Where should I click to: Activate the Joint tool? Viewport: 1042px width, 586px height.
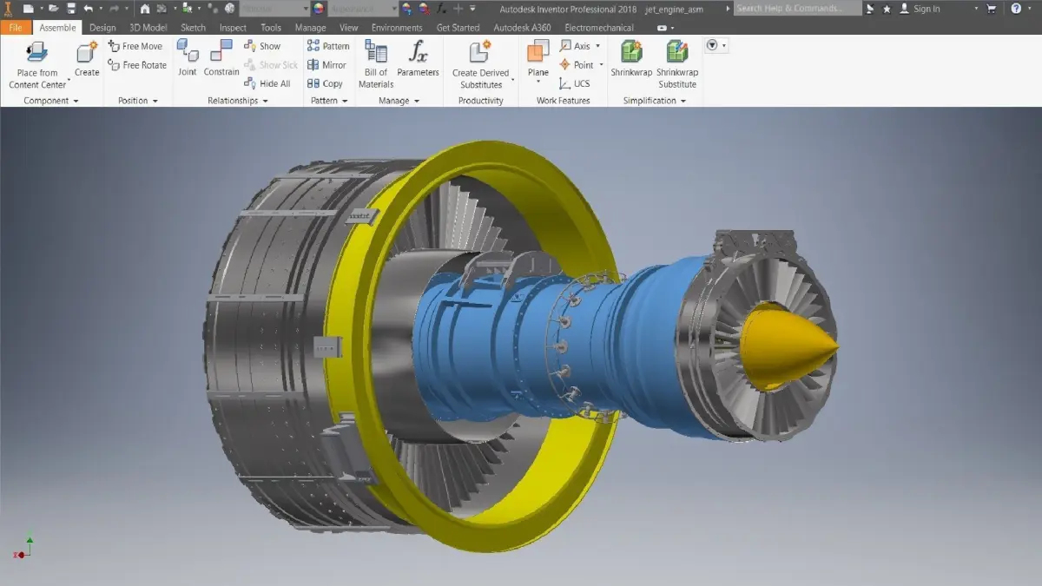click(x=188, y=59)
